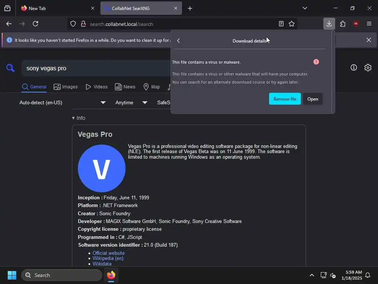The height and width of the screenshot is (284, 378).
Task: Select the News search category
Action: tap(125, 87)
